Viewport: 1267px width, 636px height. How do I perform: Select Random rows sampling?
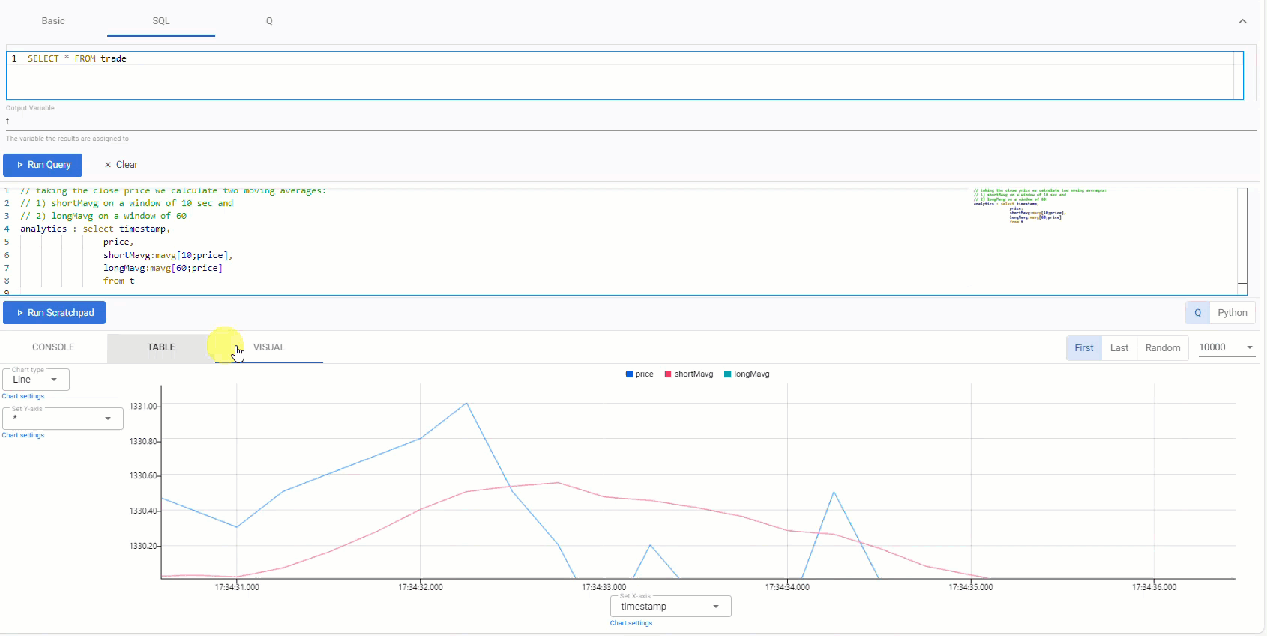point(1163,348)
